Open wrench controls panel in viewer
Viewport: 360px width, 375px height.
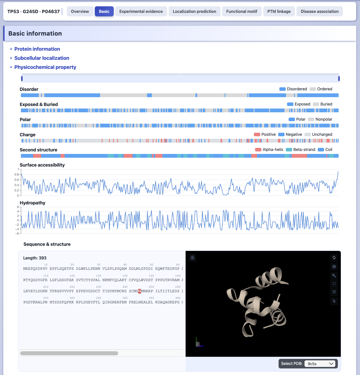[334, 276]
